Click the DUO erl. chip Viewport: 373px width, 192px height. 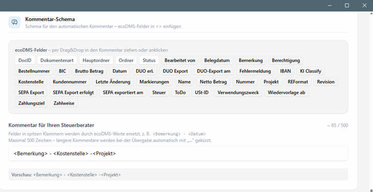[145, 71]
